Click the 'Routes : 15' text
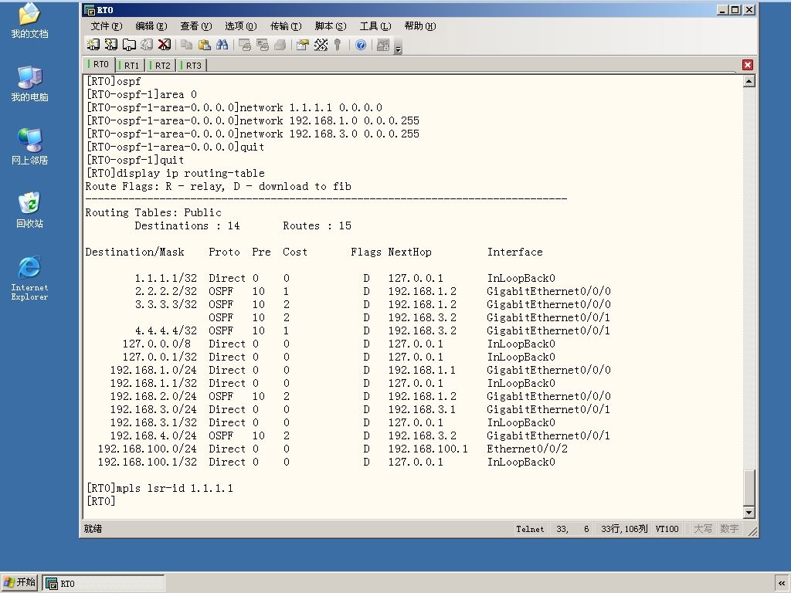The image size is (791, 593). click(x=317, y=225)
